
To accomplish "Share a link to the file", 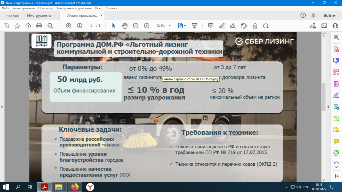I will click(313, 26).
